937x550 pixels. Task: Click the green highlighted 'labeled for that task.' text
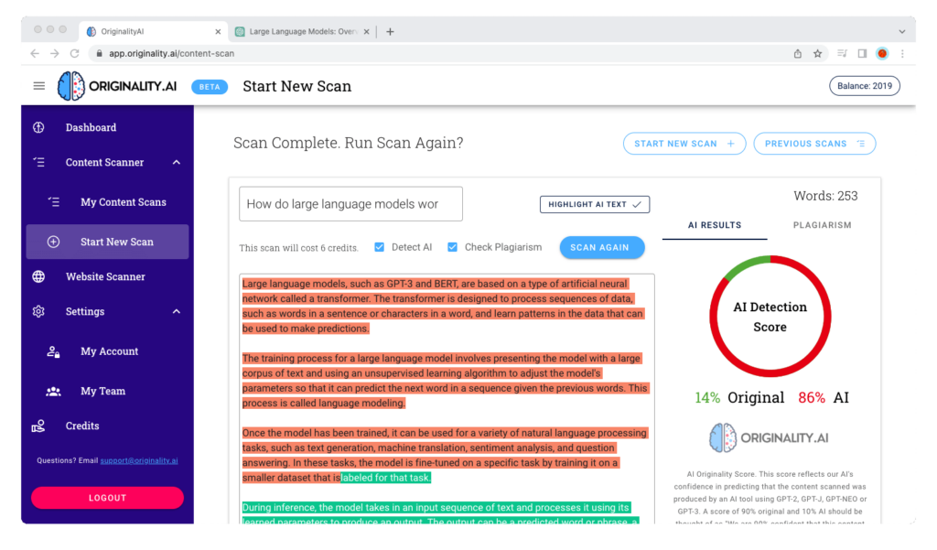point(385,478)
